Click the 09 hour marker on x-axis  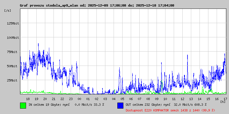tap(157, 99)
